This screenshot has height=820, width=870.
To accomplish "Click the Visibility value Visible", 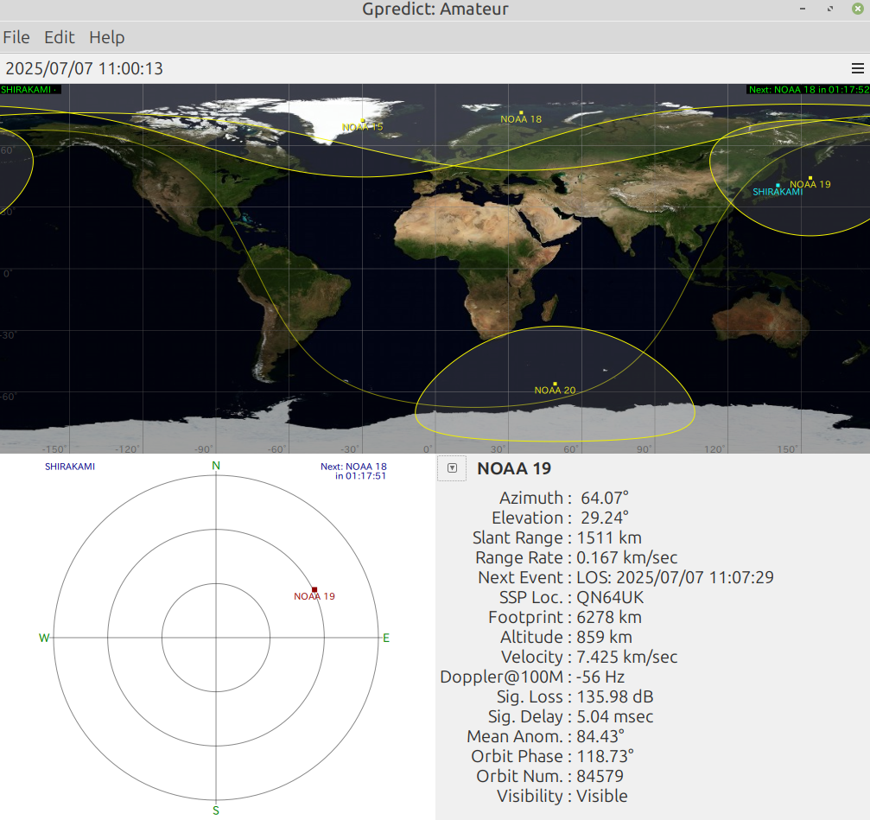I will [602, 796].
